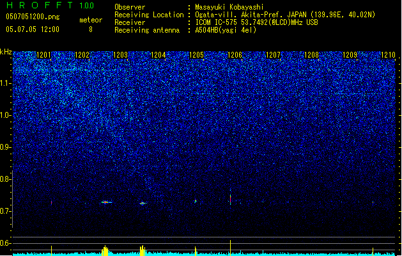This screenshot has width=402, height=256.
Task: Click the 1204 time marker
Action: pyautogui.click(x=158, y=54)
